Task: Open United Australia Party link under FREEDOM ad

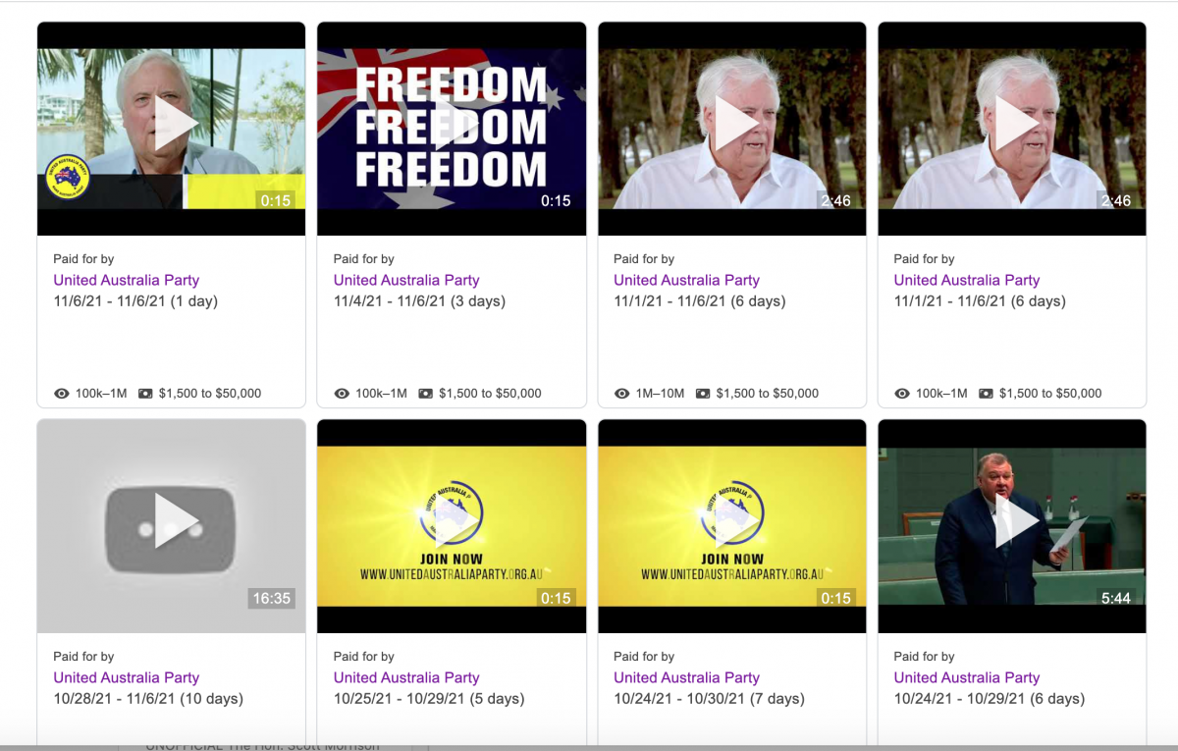Action: pyautogui.click(x=406, y=280)
